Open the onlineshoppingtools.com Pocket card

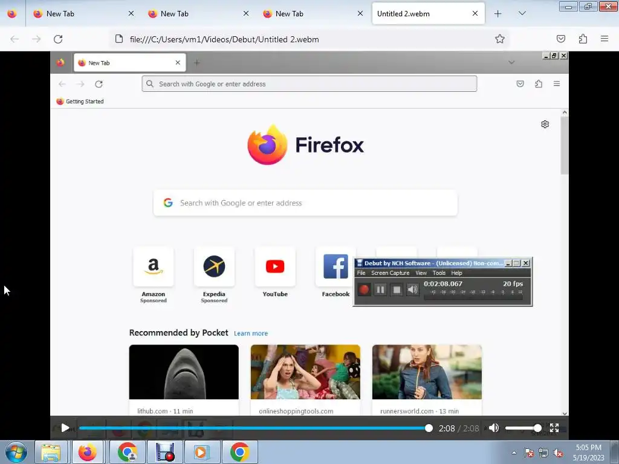(305, 379)
